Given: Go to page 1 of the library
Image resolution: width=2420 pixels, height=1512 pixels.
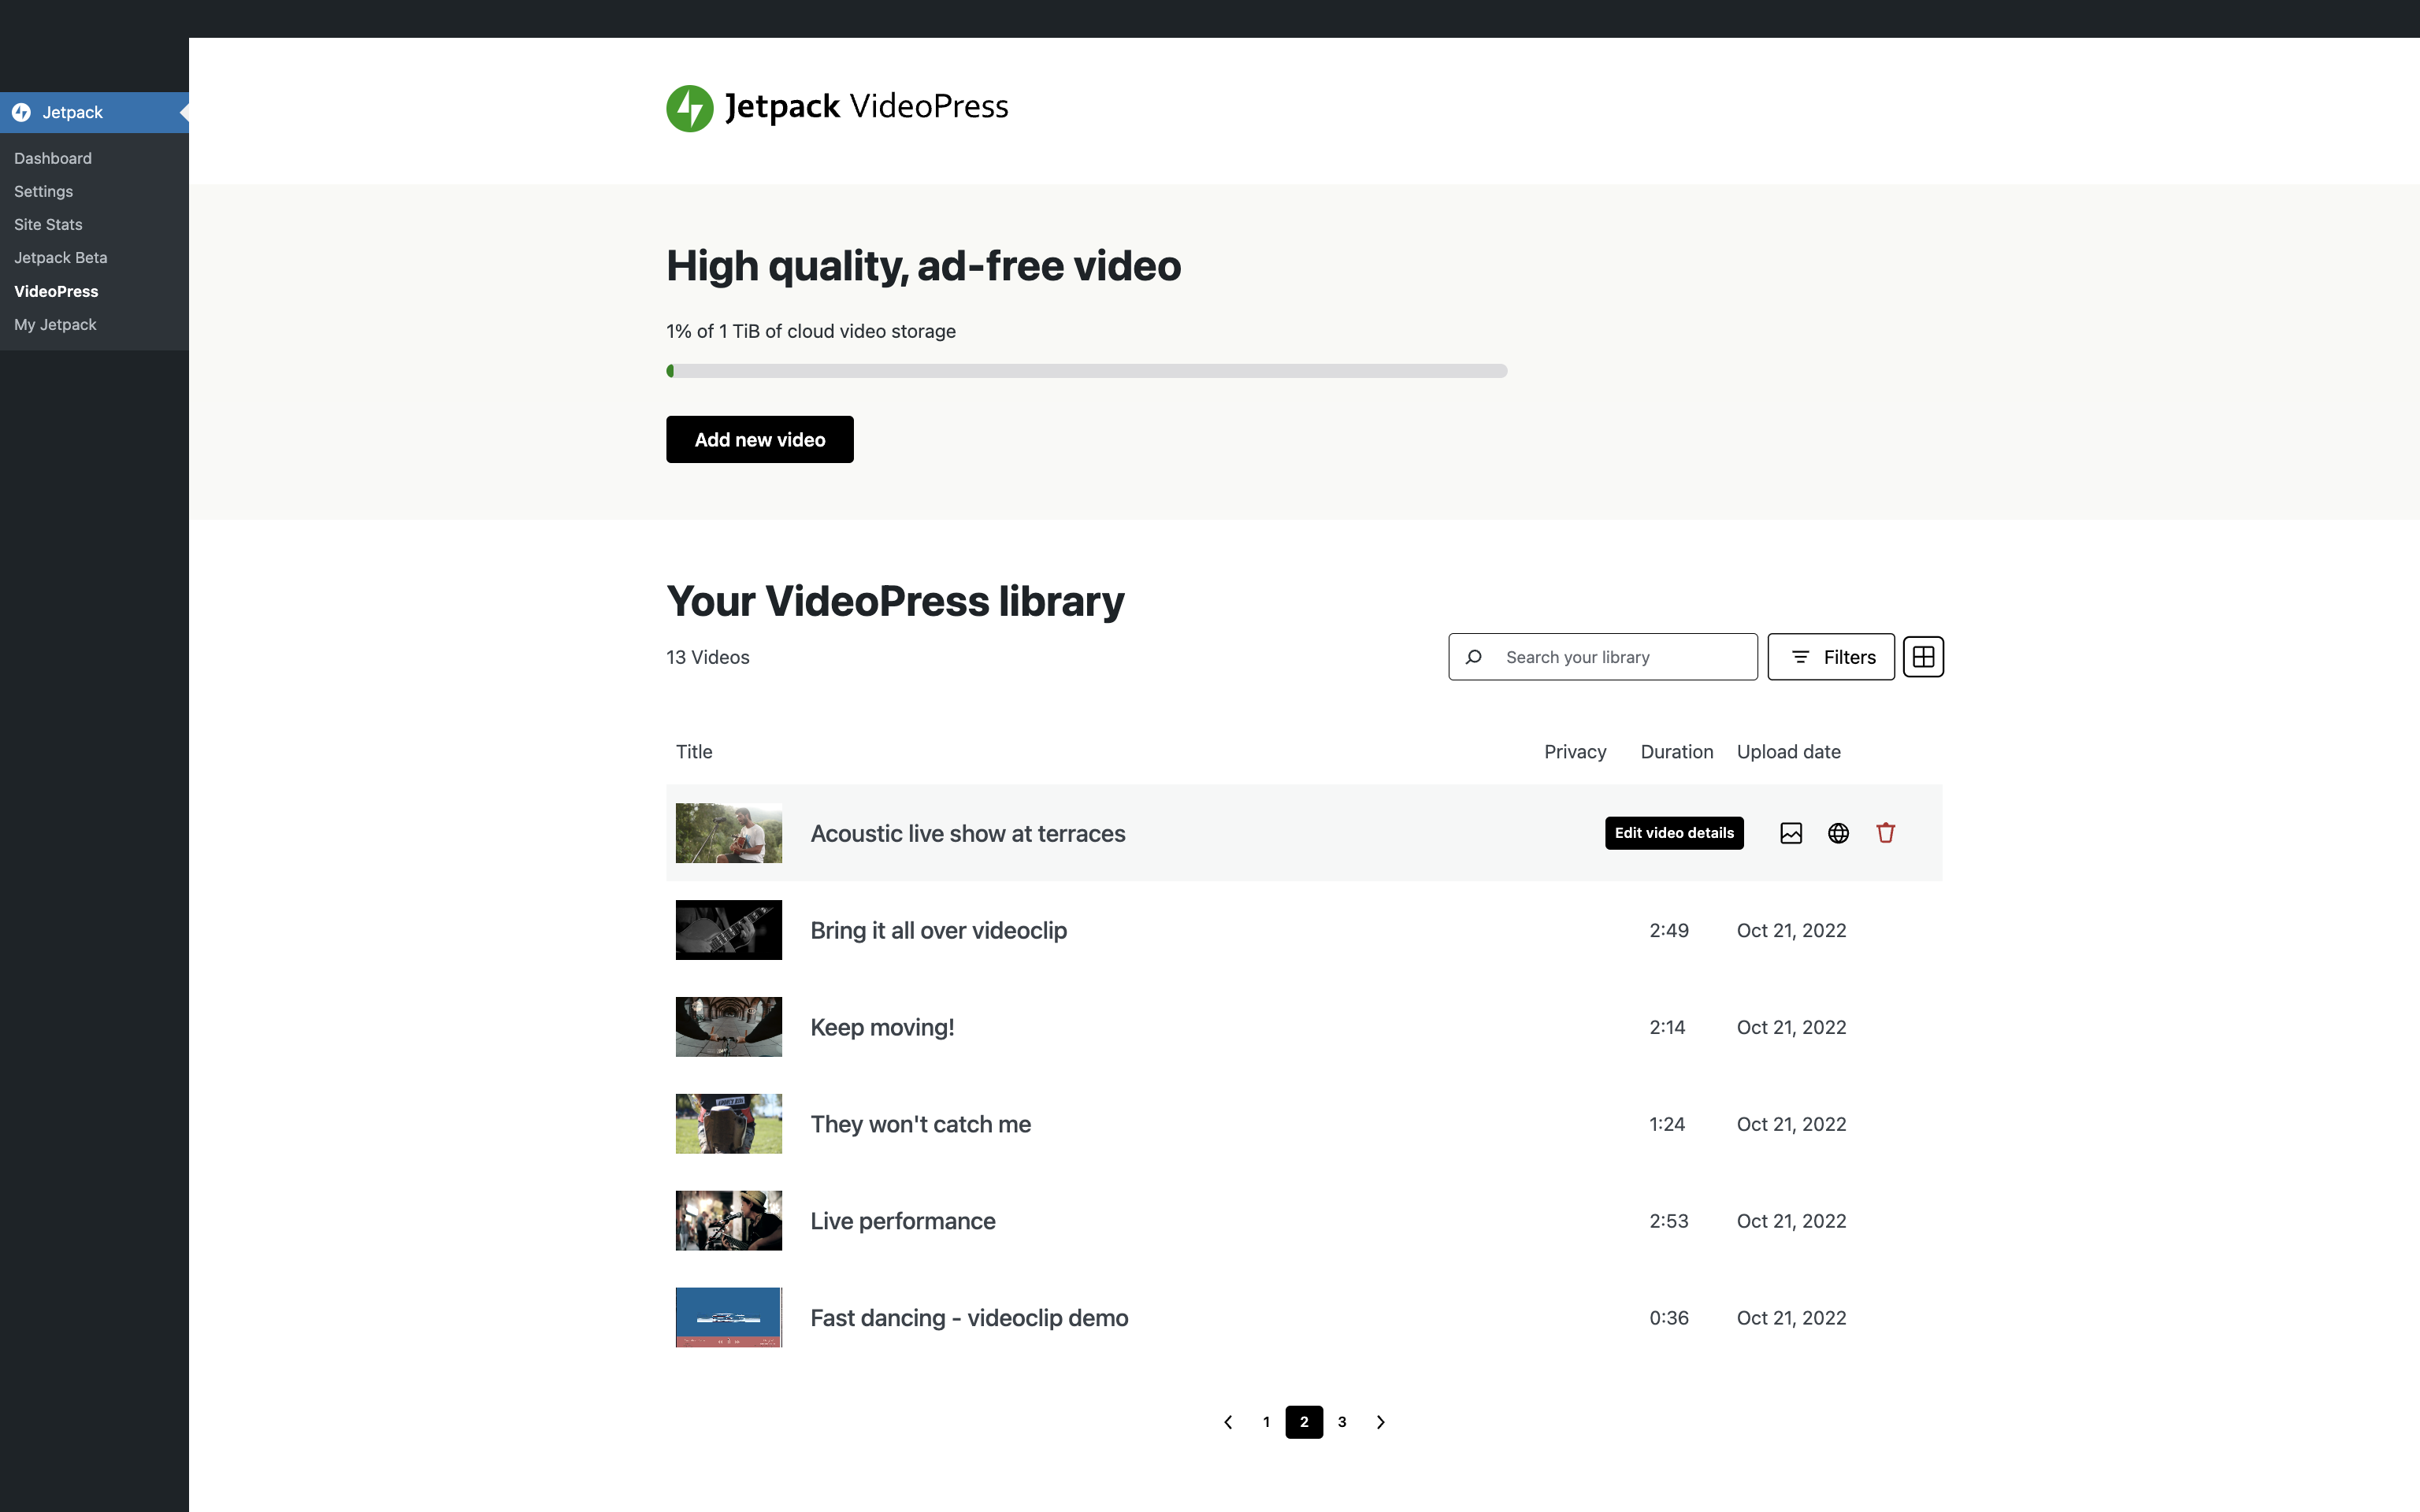Looking at the screenshot, I should tap(1266, 1422).
